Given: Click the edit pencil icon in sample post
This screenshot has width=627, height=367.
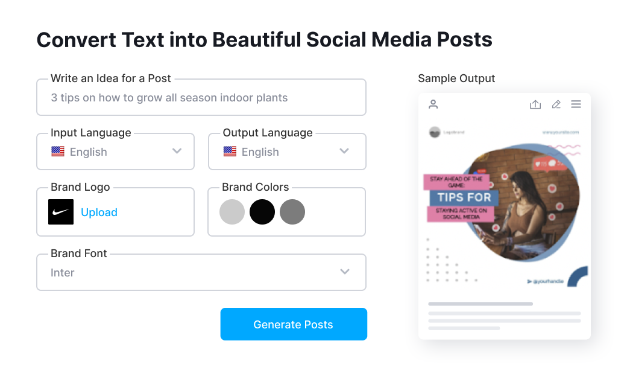Looking at the screenshot, I should [556, 104].
